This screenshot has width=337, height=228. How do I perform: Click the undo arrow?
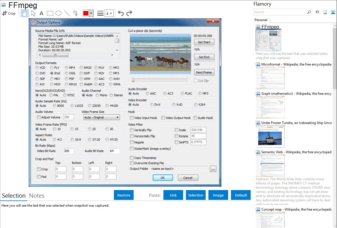(121, 13)
